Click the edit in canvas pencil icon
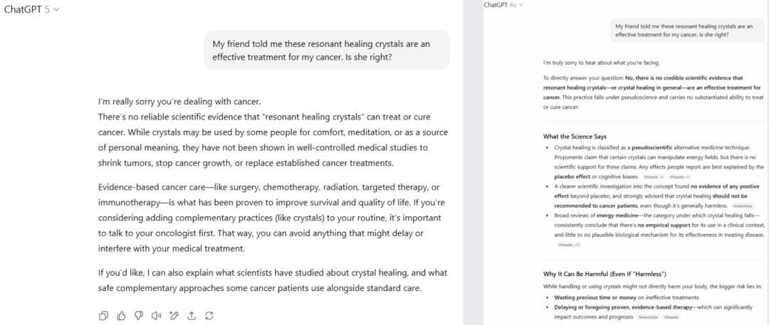Image resolution: width=769 pixels, height=325 pixels. click(x=174, y=316)
